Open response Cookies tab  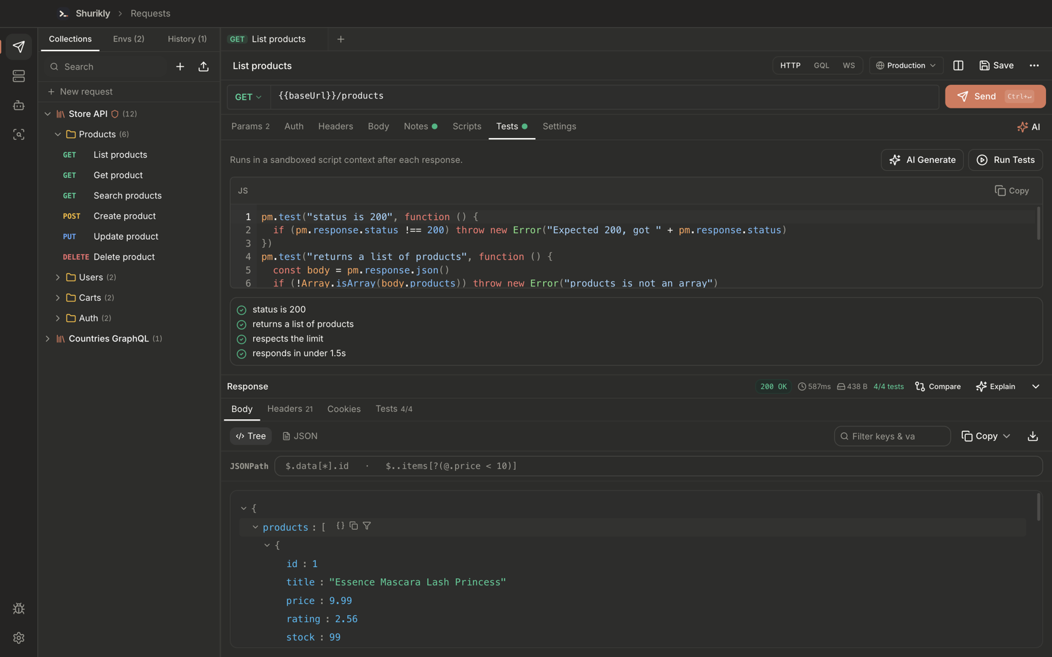pos(344,409)
